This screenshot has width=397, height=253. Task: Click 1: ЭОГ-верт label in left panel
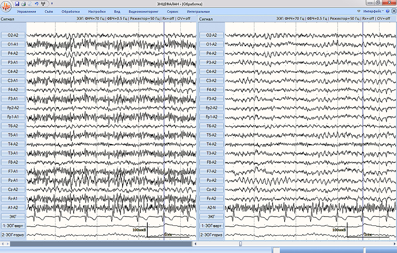[13, 226]
